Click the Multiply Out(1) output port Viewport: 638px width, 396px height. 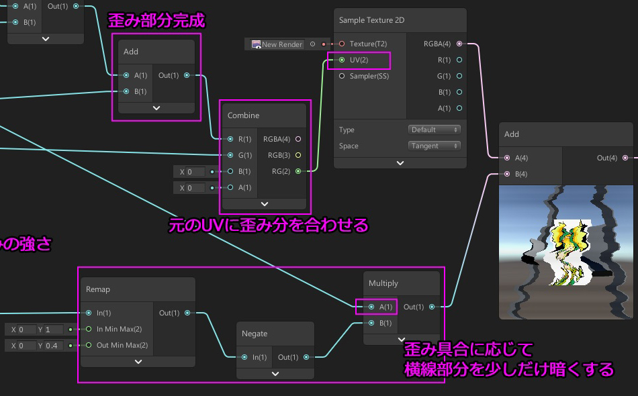[x=432, y=307]
